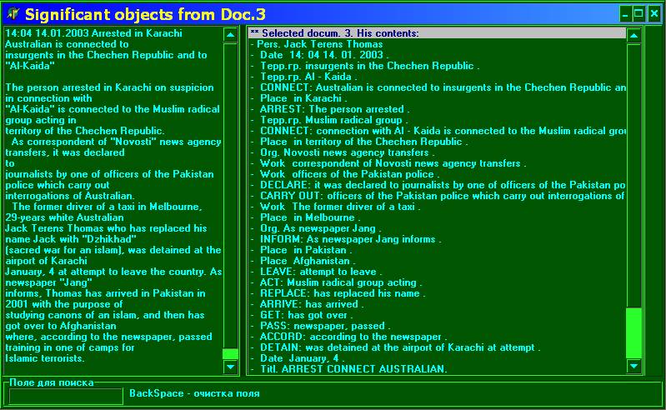Select row 'Org. Novosti news agency transfers'

click(x=437, y=152)
